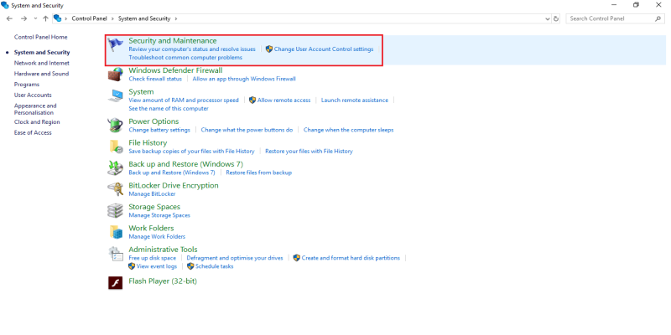
Task: Expand the chevron after Control Panel breadcrumb
Action: pos(113,18)
